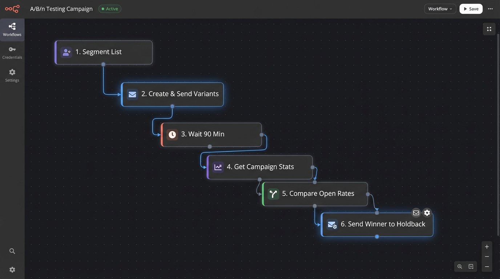Screen dimensions: 500x279
Task: Click the mail icon above Send Winner to Holdback
Action: tap(416, 213)
